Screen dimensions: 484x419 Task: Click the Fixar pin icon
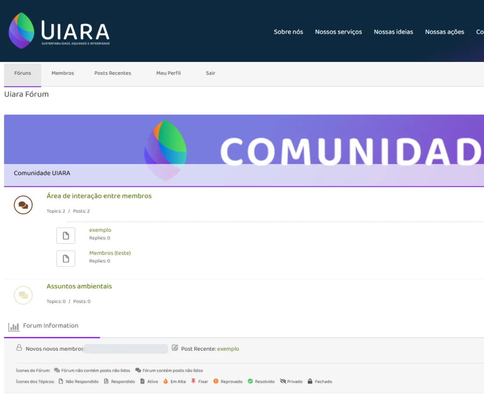pyautogui.click(x=193, y=381)
